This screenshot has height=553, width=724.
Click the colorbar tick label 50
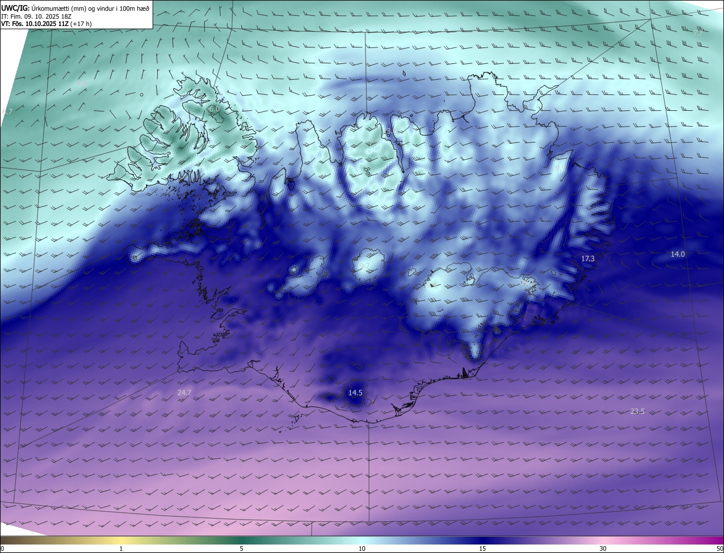click(719, 548)
